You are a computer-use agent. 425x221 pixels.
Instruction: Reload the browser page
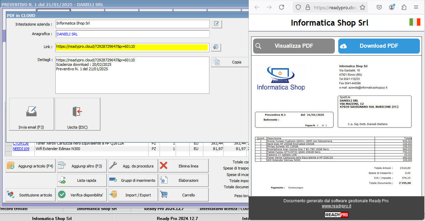pyautogui.click(x=282, y=7)
